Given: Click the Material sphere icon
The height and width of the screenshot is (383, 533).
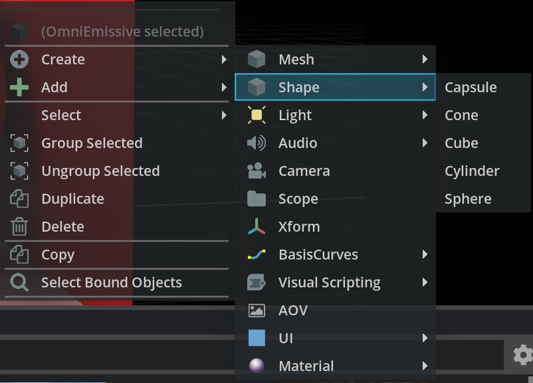Looking at the screenshot, I should pyautogui.click(x=257, y=366).
